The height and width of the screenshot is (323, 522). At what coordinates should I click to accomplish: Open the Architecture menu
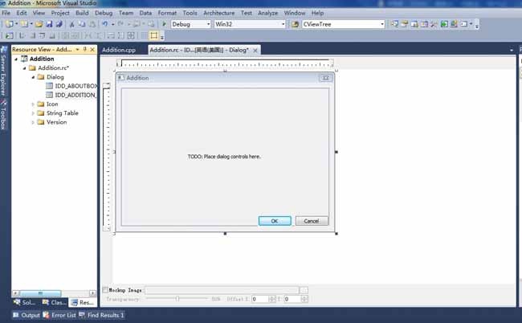click(x=218, y=13)
